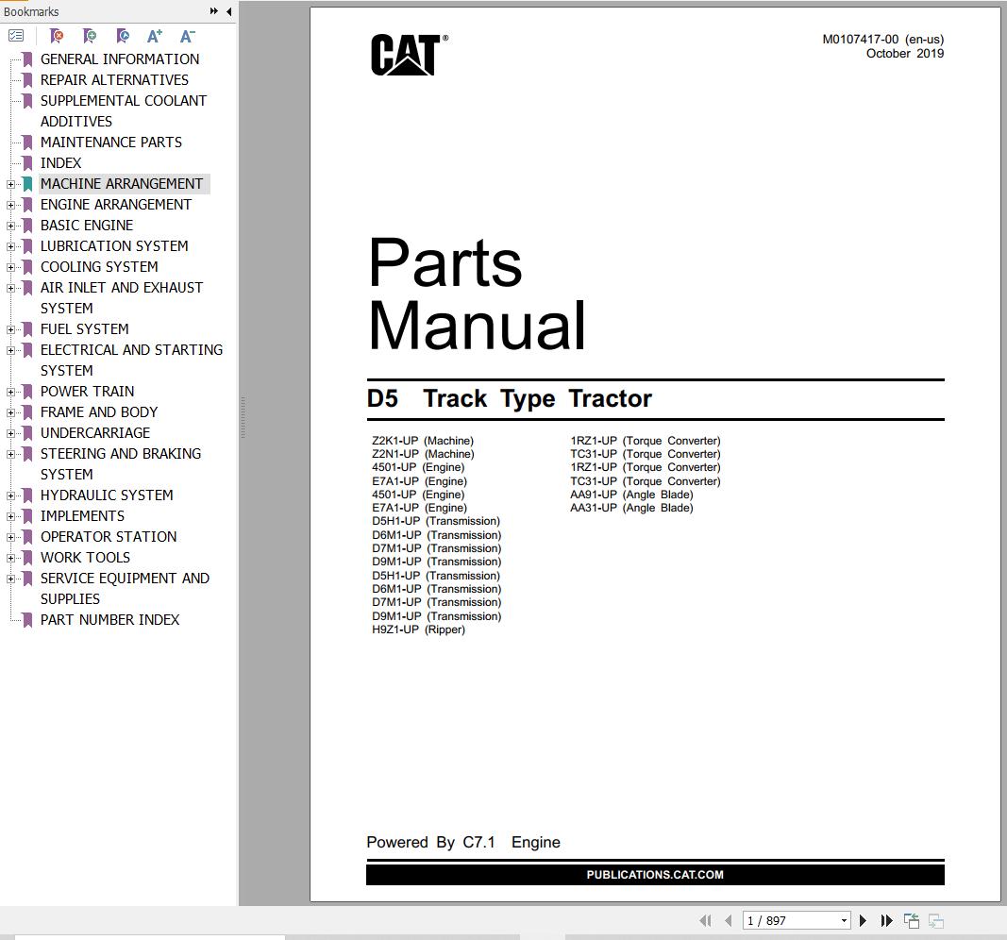The image size is (1007, 940).
Task: Click the 'D5 Track Type Tractor' heading
Action: [510, 398]
